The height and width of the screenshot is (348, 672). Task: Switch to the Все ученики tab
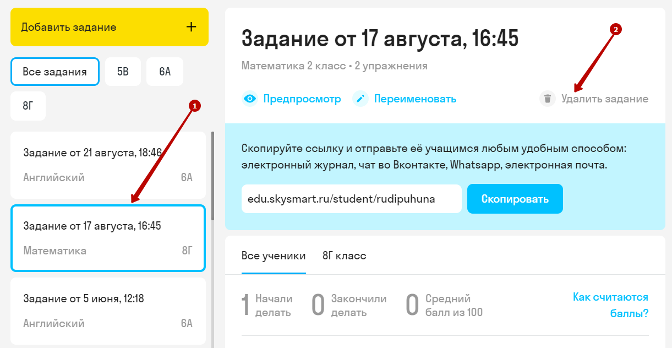pyautogui.click(x=274, y=255)
